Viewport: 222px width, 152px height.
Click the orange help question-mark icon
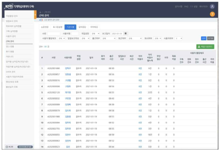(x=212, y=14)
